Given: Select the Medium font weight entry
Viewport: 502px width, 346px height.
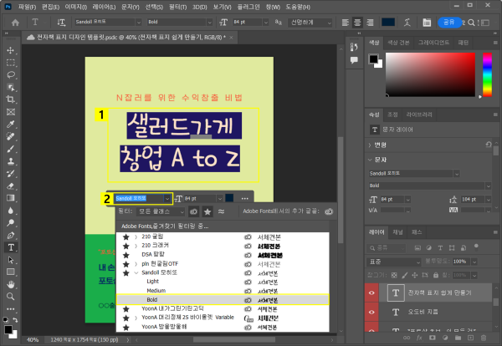Looking at the screenshot, I should [x=156, y=291].
